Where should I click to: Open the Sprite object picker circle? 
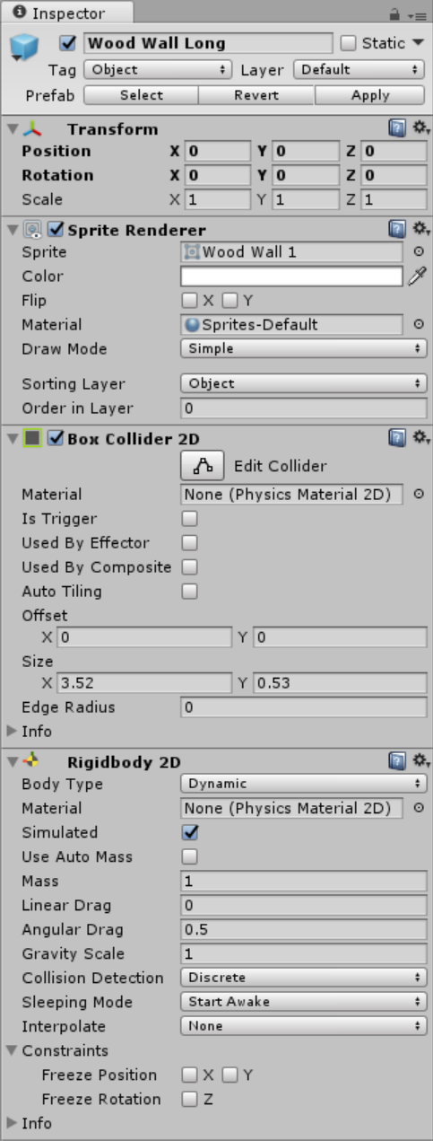419,252
